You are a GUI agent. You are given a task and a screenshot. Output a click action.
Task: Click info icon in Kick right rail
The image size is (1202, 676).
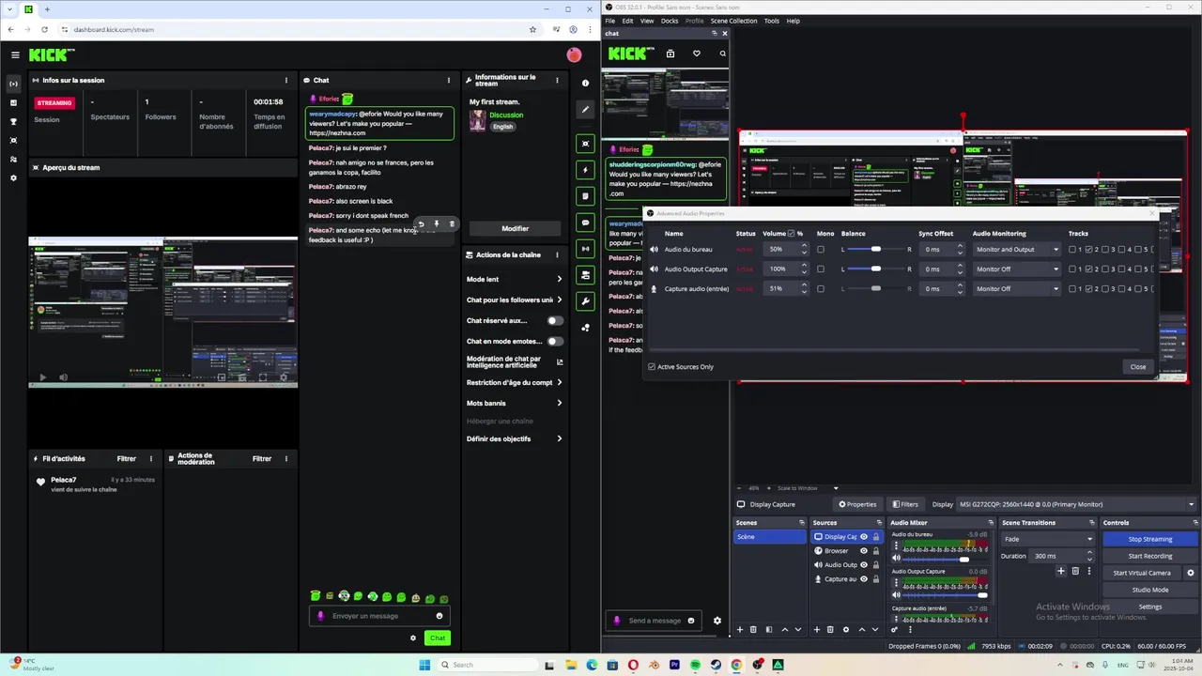585,83
